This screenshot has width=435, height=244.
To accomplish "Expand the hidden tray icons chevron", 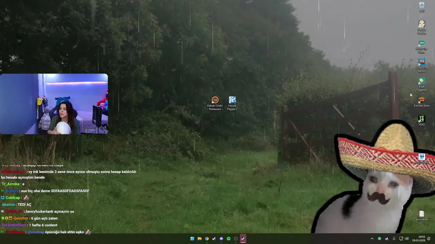I will [372, 239].
